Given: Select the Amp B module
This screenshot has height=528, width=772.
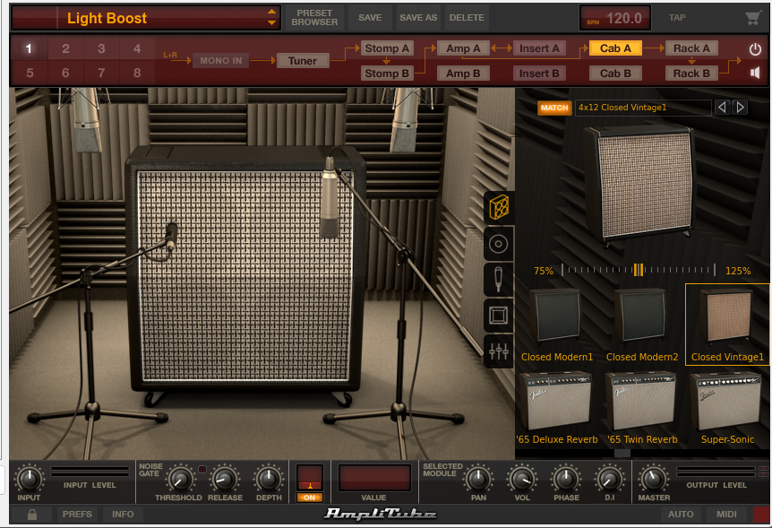Looking at the screenshot, I should click(463, 74).
